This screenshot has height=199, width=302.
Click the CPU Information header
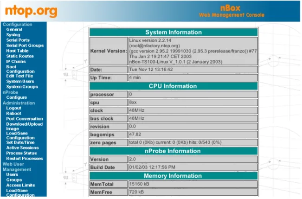[173, 86]
